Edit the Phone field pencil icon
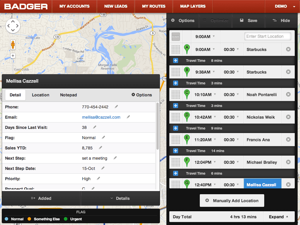300x225 pixels. pos(116,107)
